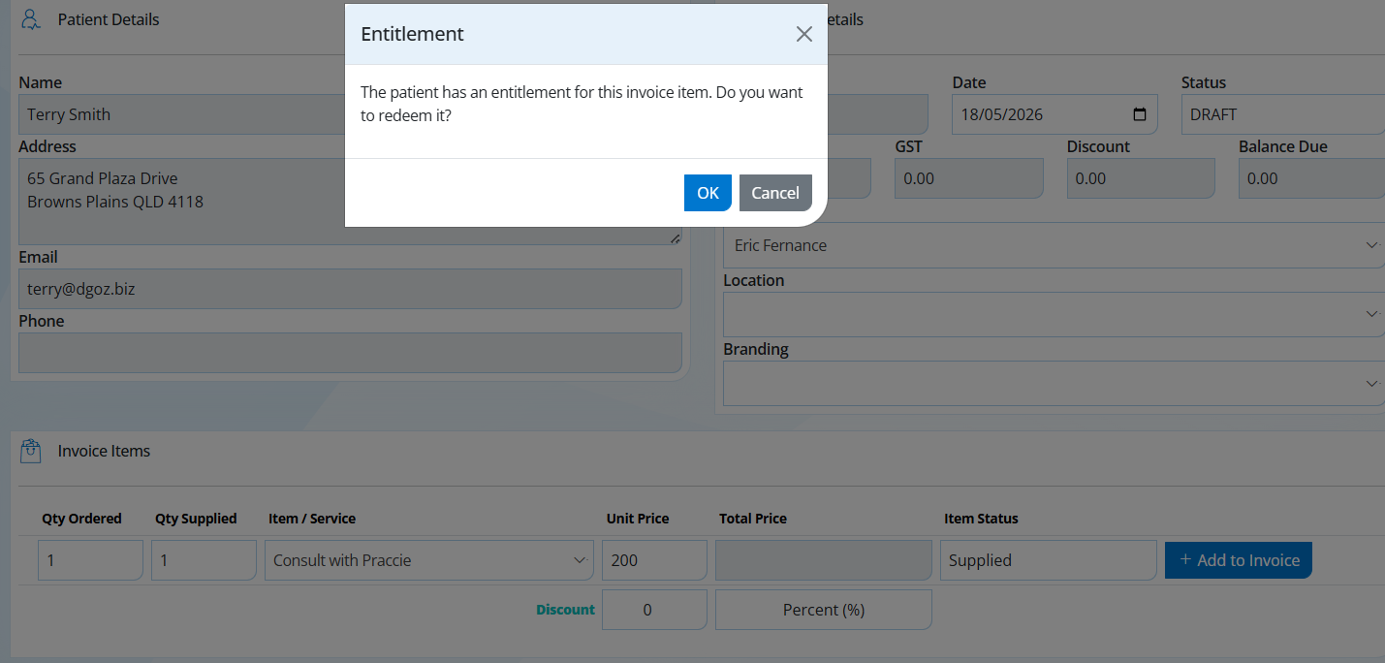Cancel the entitlement prompt
The height and width of the screenshot is (663, 1385).
coord(775,193)
